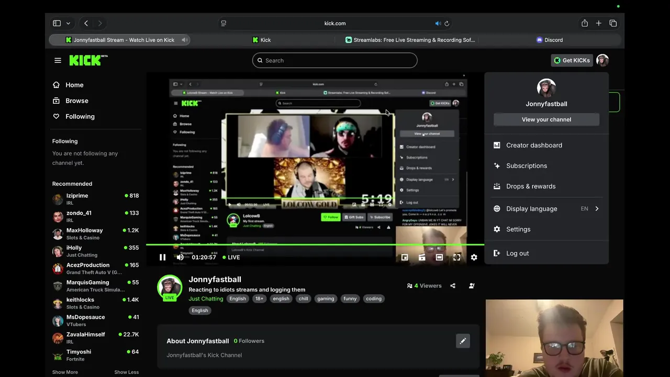Switch to the Discord tab

(x=550, y=40)
